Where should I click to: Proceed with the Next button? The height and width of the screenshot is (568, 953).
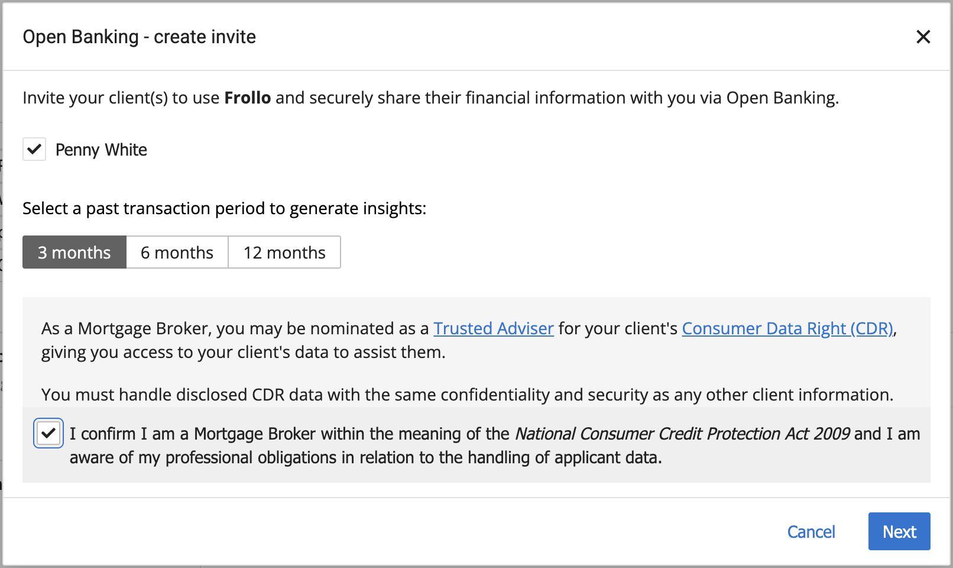[x=899, y=531]
